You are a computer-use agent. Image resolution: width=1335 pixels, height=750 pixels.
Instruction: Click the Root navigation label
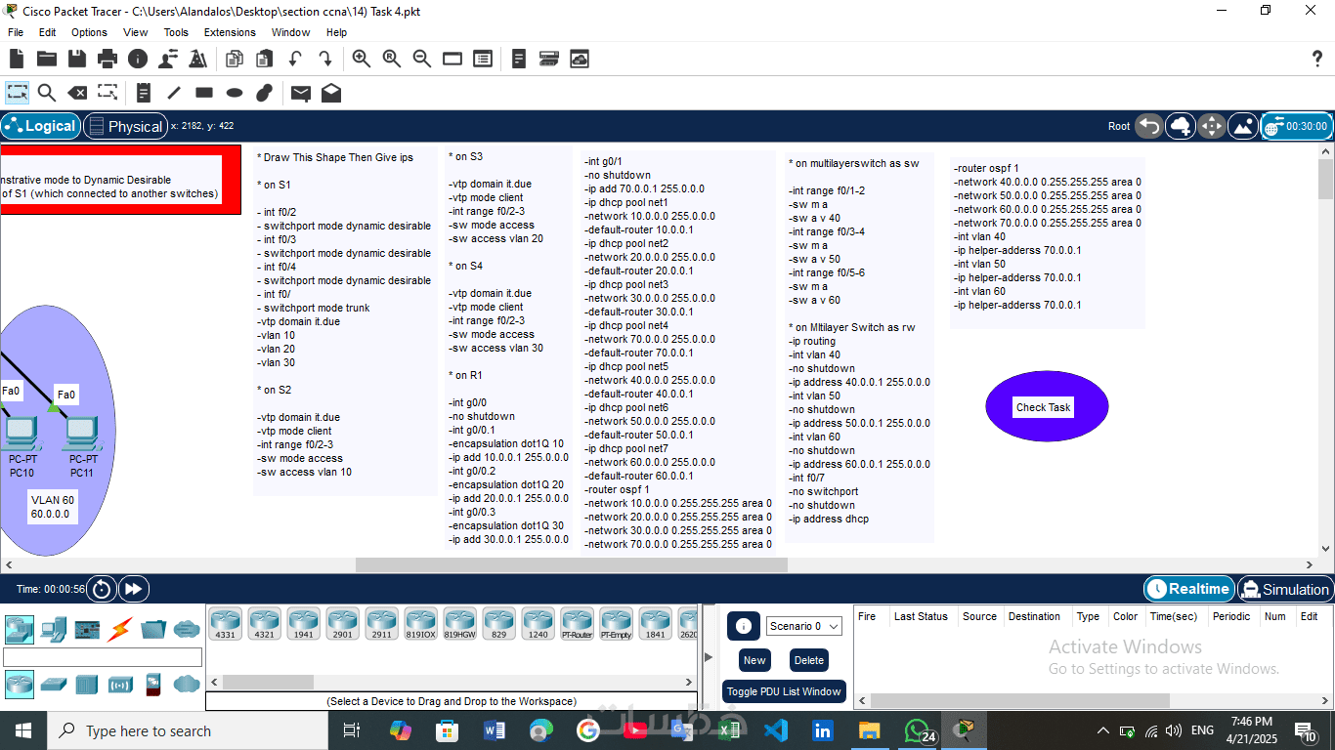[x=1119, y=126]
